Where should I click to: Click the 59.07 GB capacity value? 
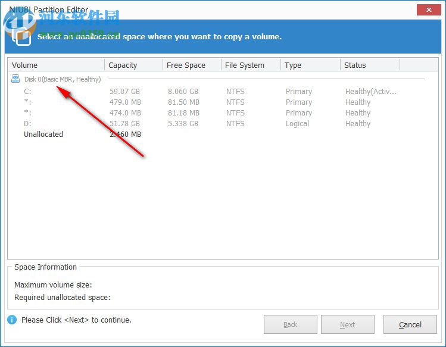click(124, 91)
